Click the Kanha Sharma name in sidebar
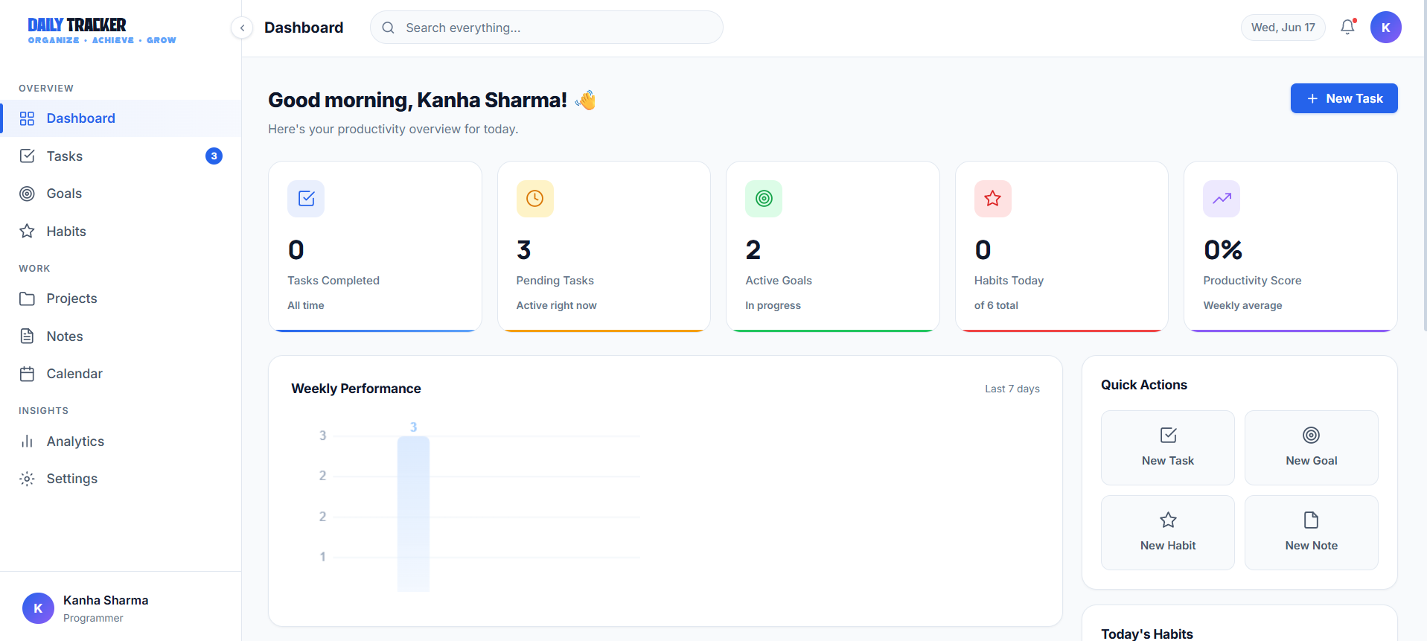Viewport: 1427px width, 641px height. pyautogui.click(x=106, y=600)
